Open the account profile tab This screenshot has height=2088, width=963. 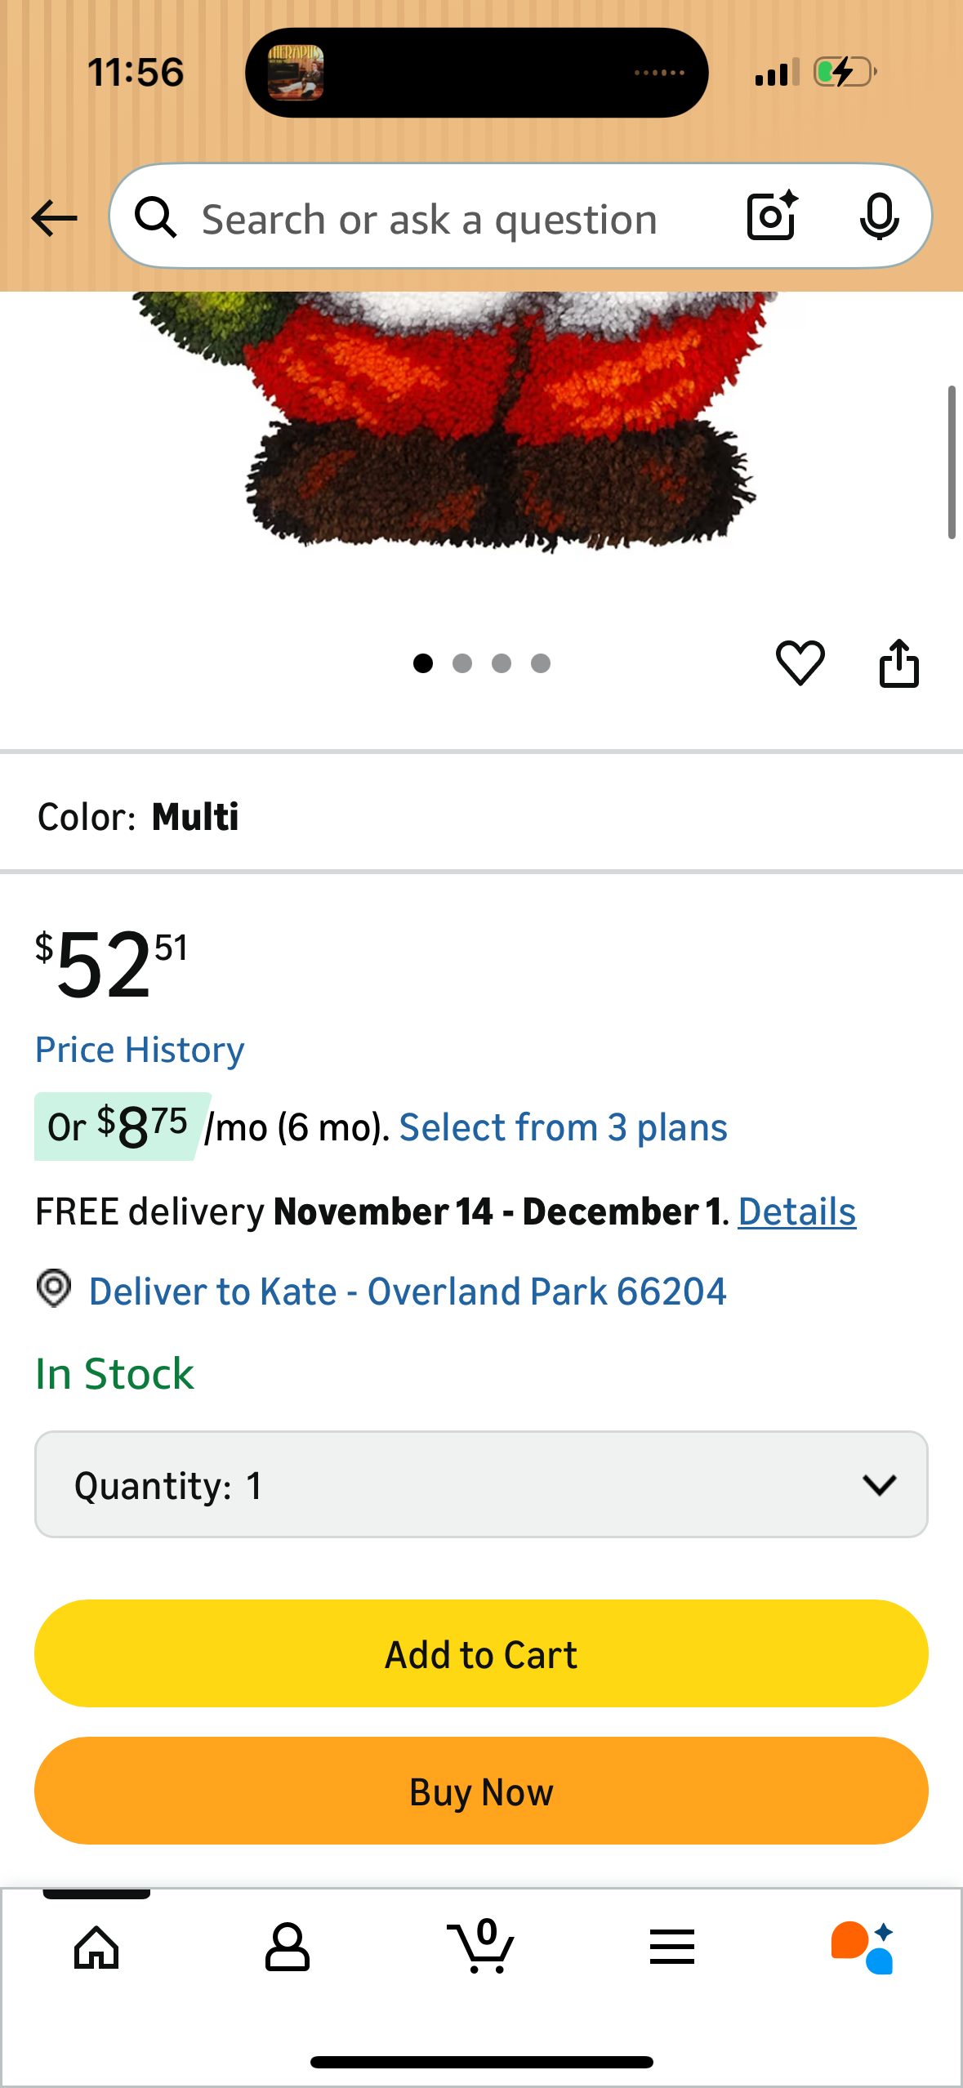[287, 1947]
